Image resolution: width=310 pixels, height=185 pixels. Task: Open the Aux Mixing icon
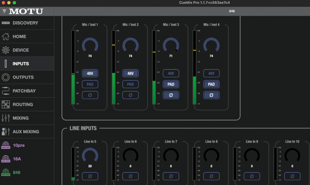(6, 132)
